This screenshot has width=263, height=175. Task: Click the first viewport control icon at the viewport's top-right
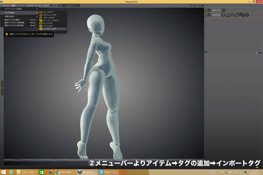click(191, 5)
